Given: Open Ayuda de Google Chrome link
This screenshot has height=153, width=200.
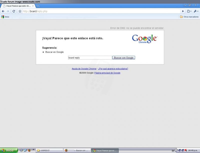Looking at the screenshot, I should point(84,69).
